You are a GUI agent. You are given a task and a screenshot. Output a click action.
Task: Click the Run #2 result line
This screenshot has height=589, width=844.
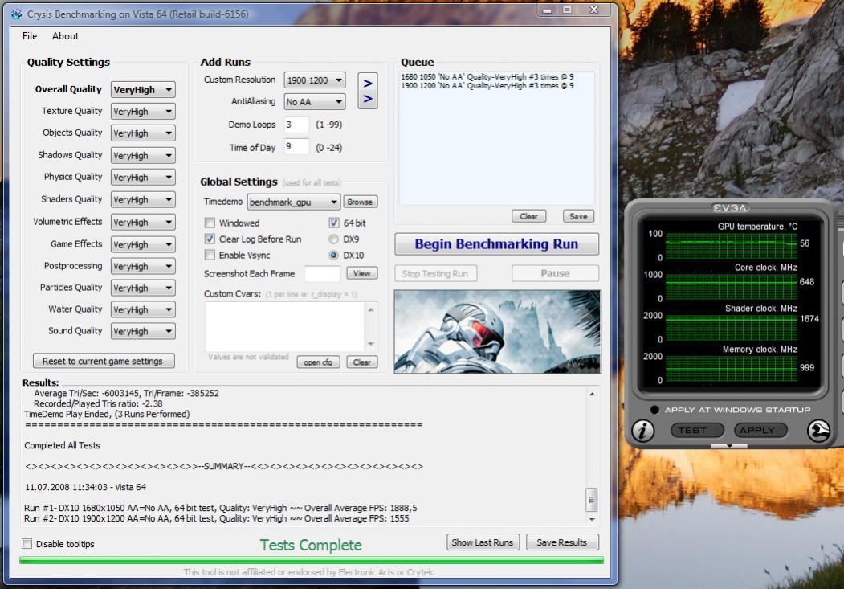click(x=216, y=518)
